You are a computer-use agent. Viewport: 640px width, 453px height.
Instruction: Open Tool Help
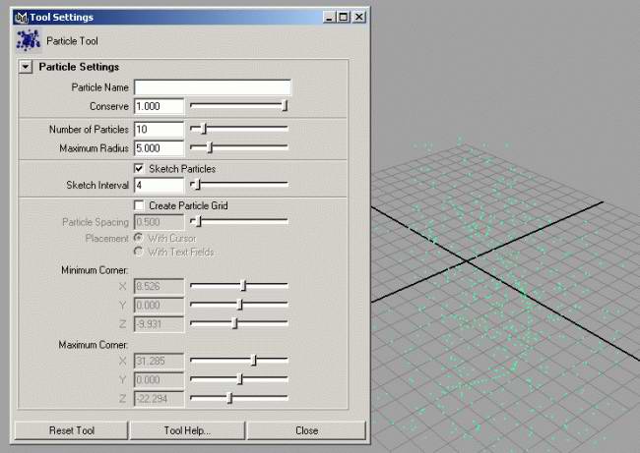pyautogui.click(x=187, y=430)
